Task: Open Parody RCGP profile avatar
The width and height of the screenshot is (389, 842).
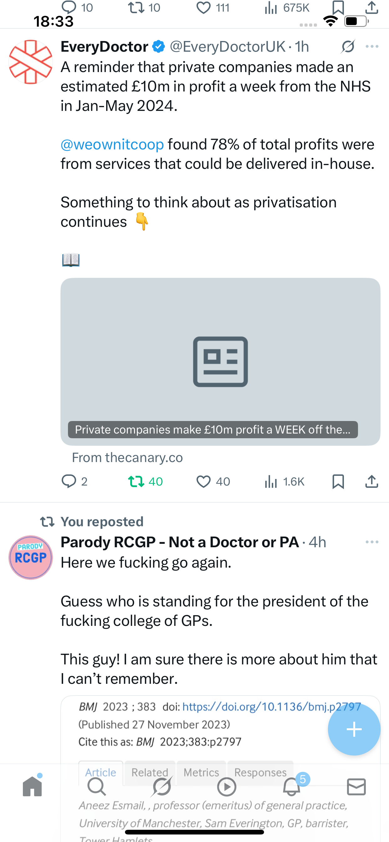Action: click(31, 557)
